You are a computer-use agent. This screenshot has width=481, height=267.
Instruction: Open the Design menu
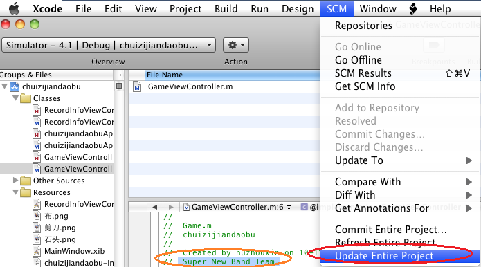(x=298, y=9)
